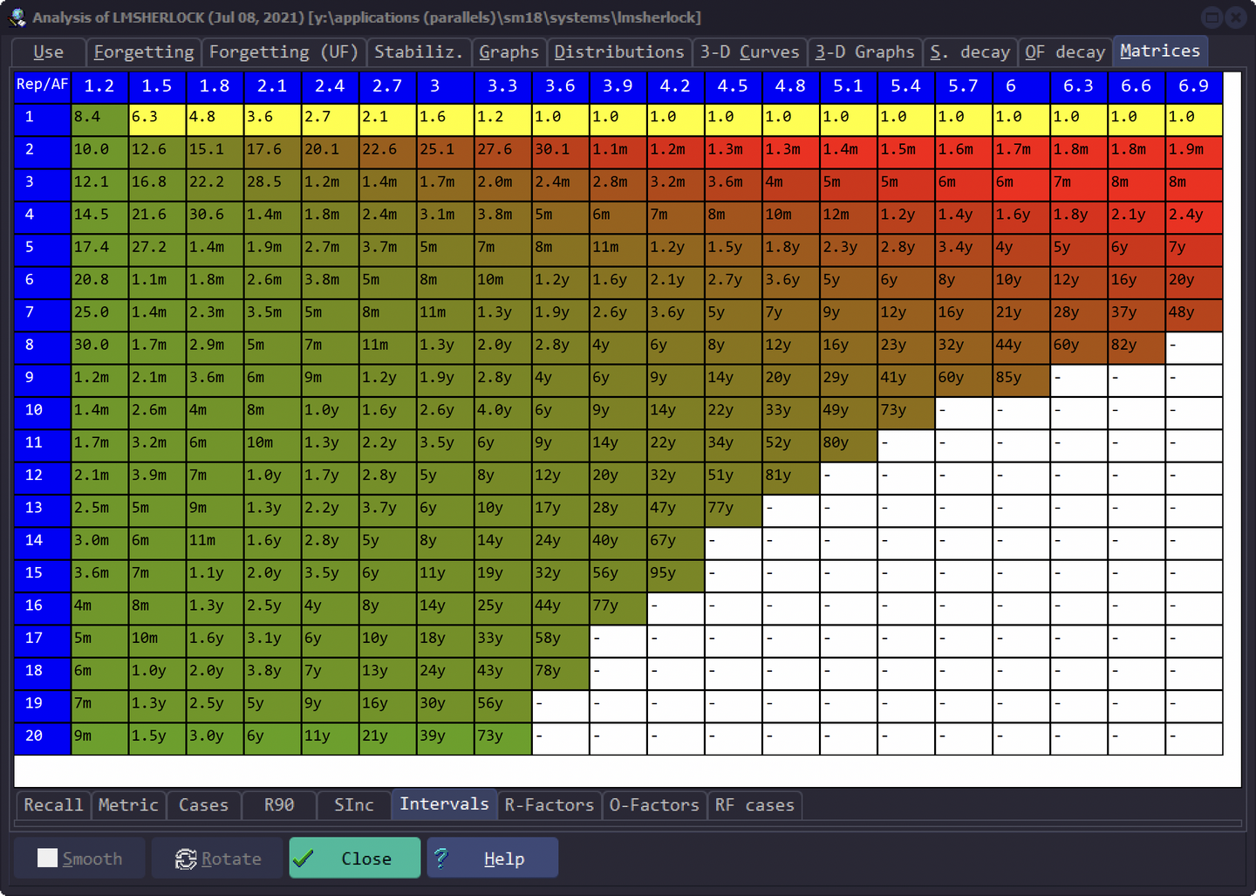Screen dimensions: 1256x896
Task: Click the Intervals matrix tab
Action: [x=445, y=804]
